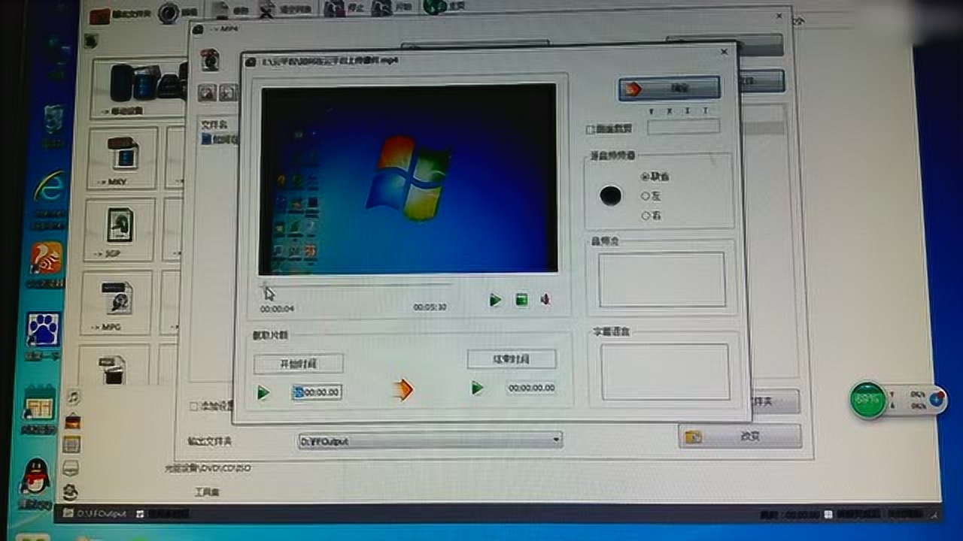This screenshot has width=963, height=541.
Task: Stop the video preview with green square
Action: tap(521, 301)
